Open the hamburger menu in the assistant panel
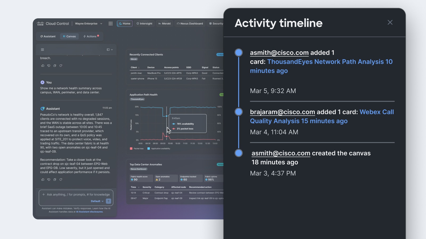 click(x=42, y=50)
